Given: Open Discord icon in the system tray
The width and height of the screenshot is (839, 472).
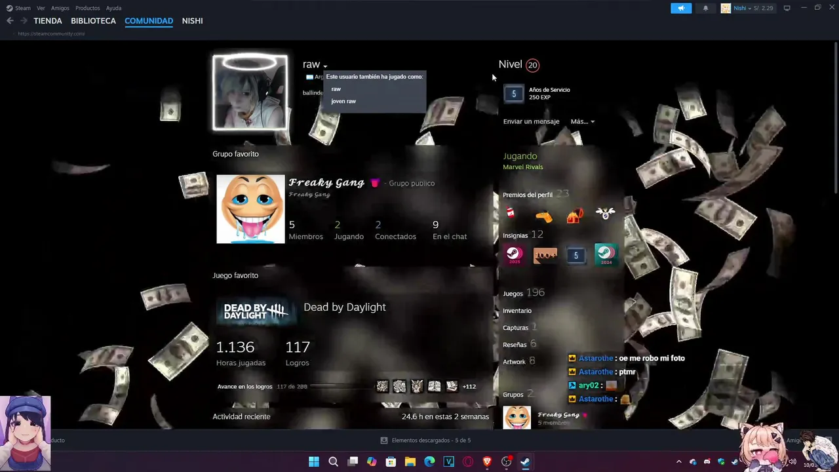Looking at the screenshot, I should (707, 462).
